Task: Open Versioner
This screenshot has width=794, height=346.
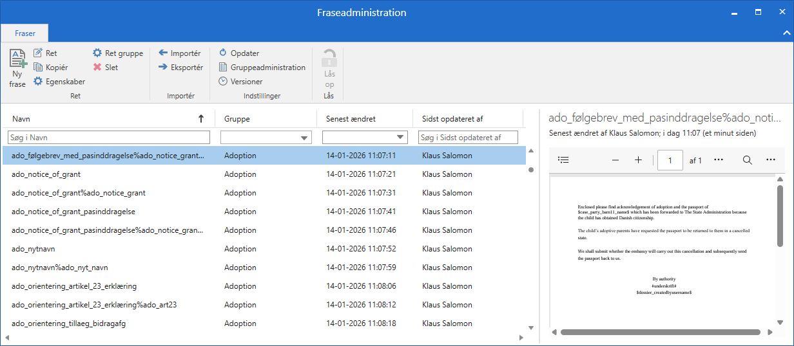Action: pos(241,82)
